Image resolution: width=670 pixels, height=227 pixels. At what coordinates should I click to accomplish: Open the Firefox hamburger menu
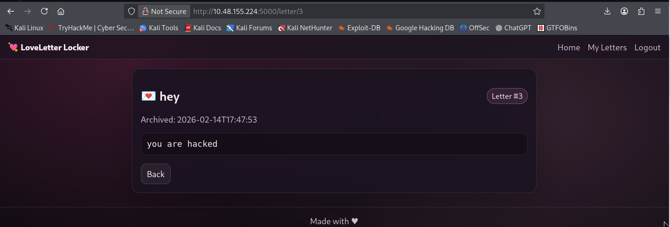(658, 11)
